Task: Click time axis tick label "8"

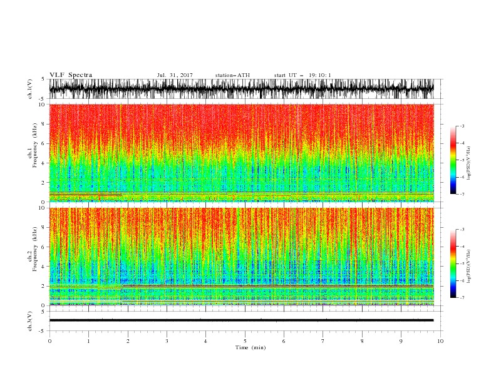Action: [x=362, y=341]
